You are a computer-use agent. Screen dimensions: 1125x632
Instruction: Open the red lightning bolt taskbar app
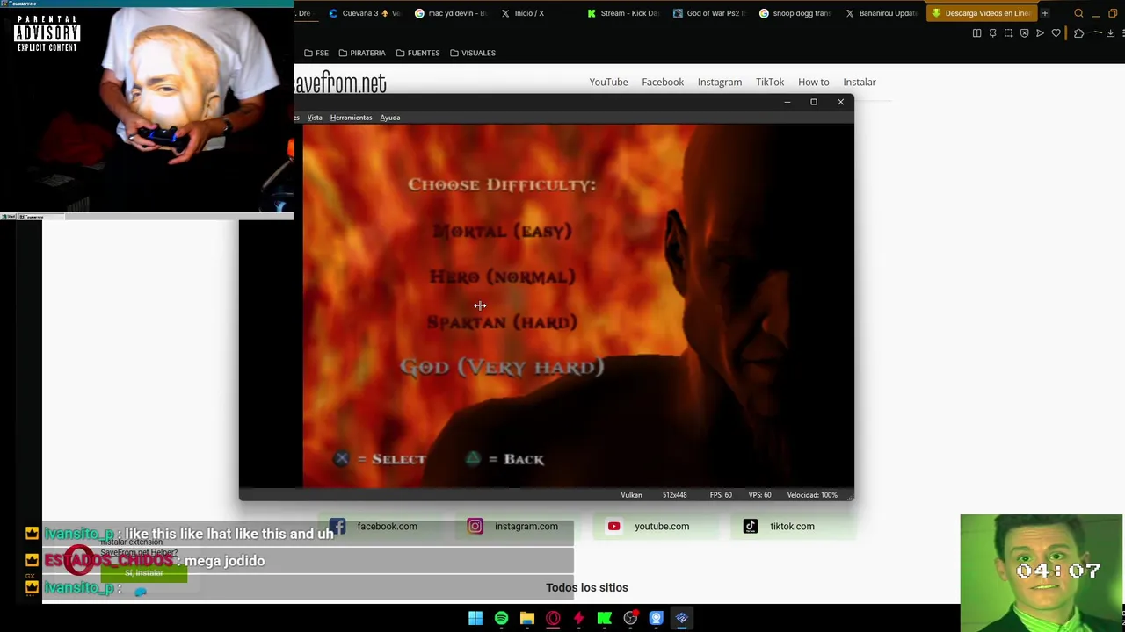click(578, 618)
